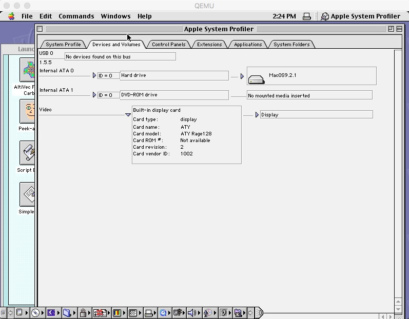Open the Speakable Items ear module
The height and width of the screenshot is (319, 409).
tap(225, 313)
